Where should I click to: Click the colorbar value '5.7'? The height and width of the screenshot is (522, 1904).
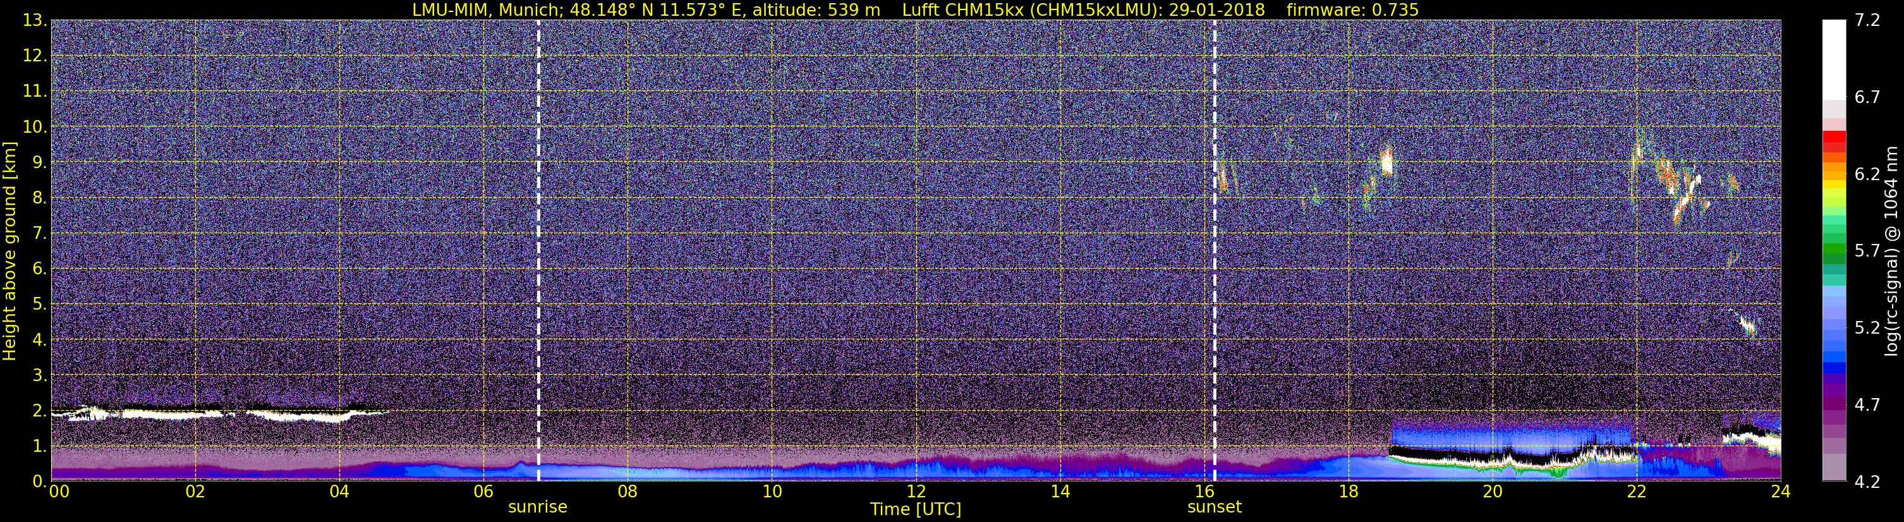click(1867, 252)
